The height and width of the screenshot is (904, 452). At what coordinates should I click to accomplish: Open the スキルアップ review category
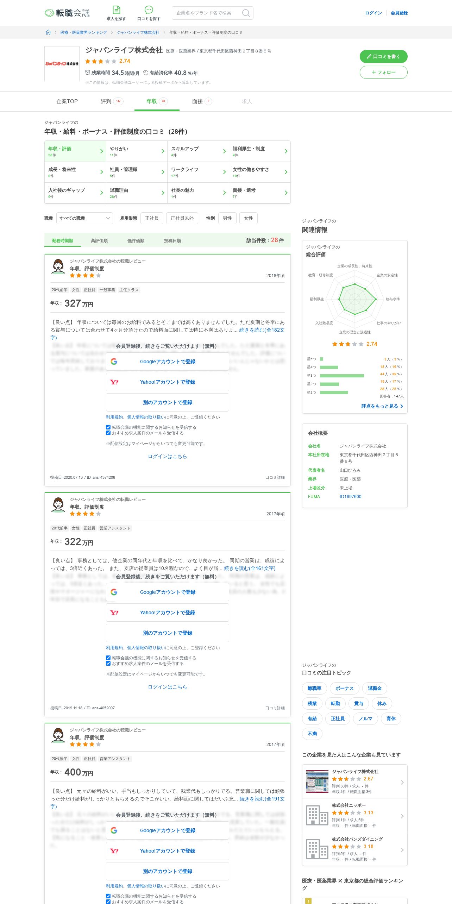(x=198, y=151)
